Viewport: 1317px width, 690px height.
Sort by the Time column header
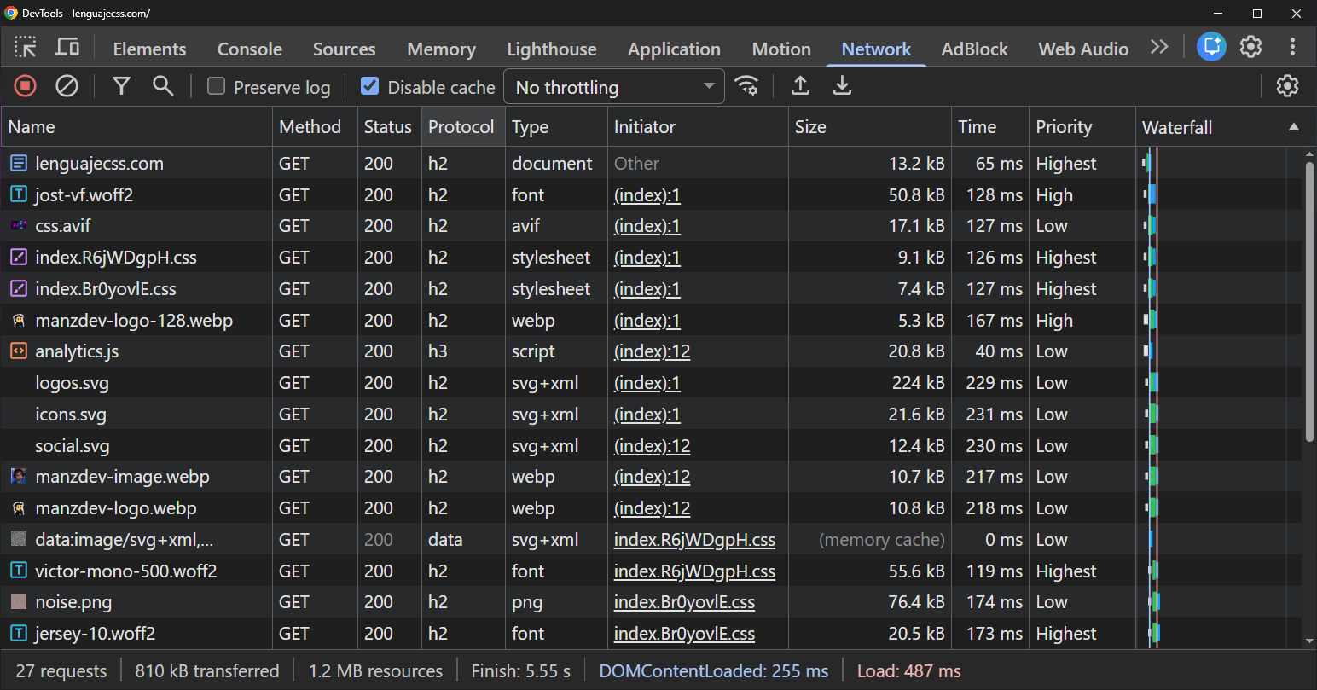pos(989,126)
